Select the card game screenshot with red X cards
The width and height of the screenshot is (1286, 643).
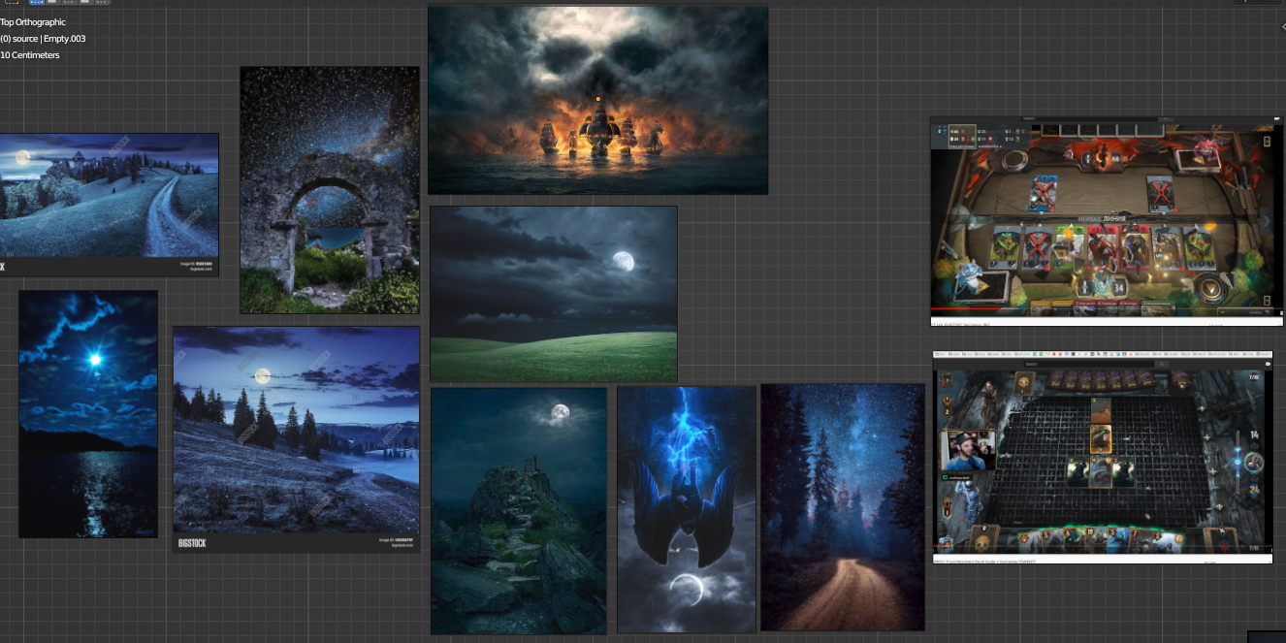pyautogui.click(x=1107, y=221)
